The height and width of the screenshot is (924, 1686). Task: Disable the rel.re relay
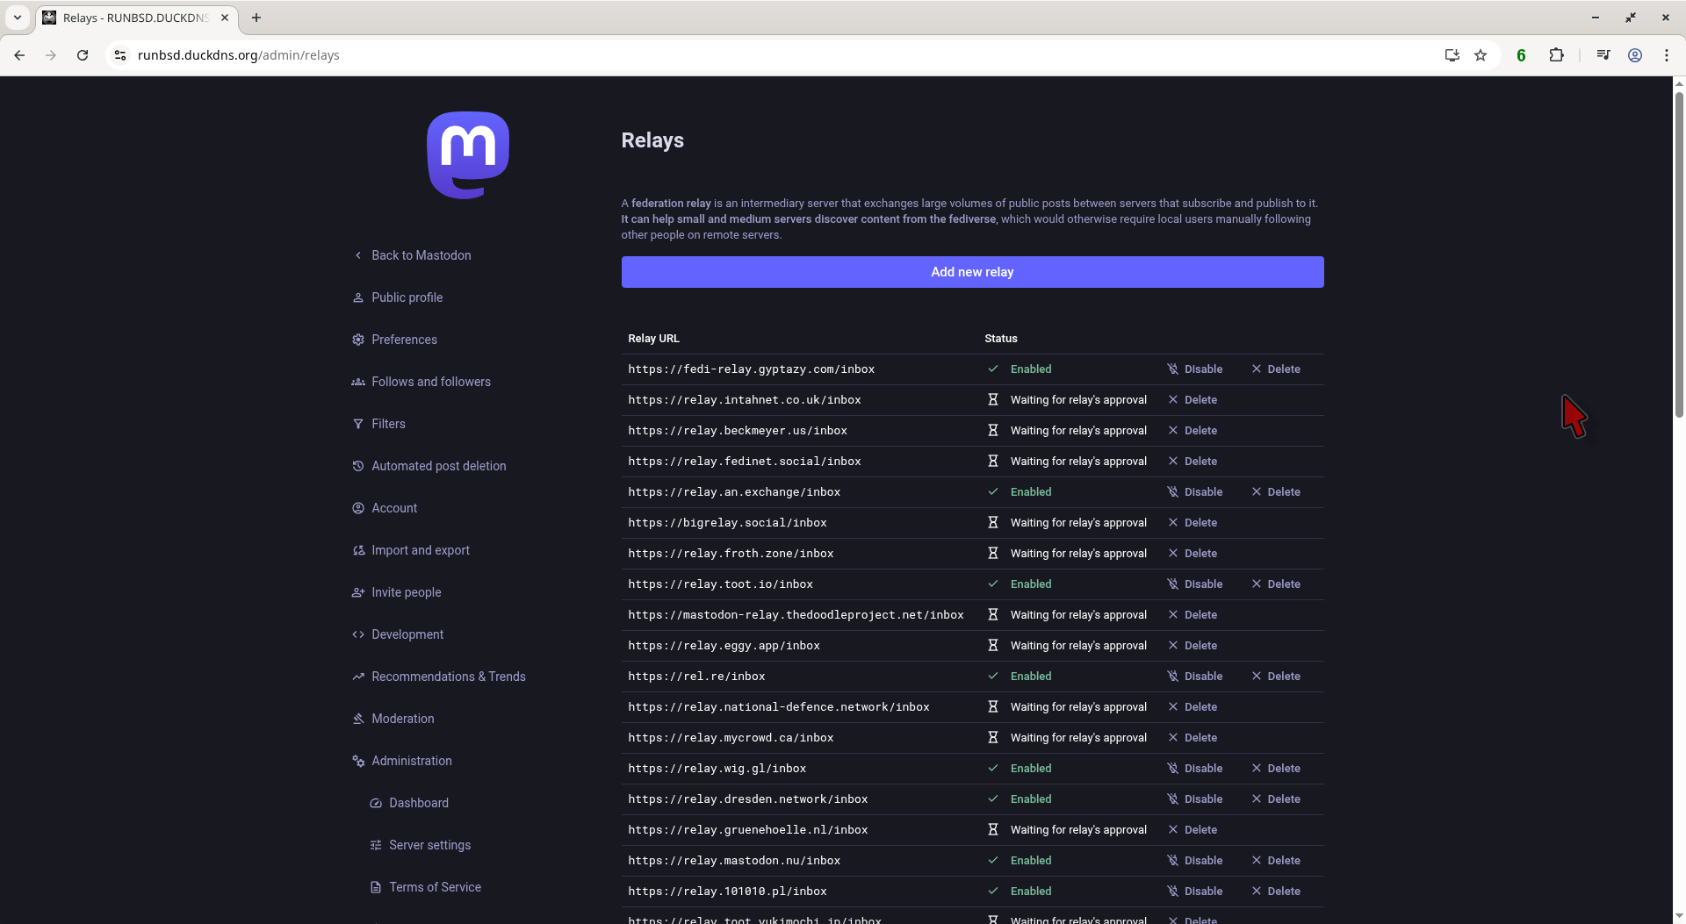[1194, 677]
